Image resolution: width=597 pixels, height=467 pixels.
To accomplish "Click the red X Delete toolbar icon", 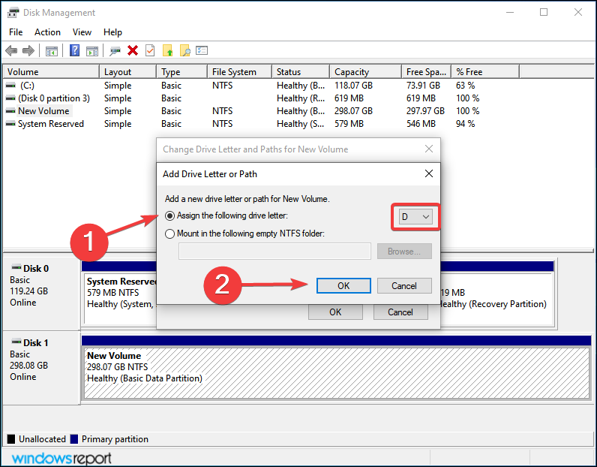I will tap(133, 50).
